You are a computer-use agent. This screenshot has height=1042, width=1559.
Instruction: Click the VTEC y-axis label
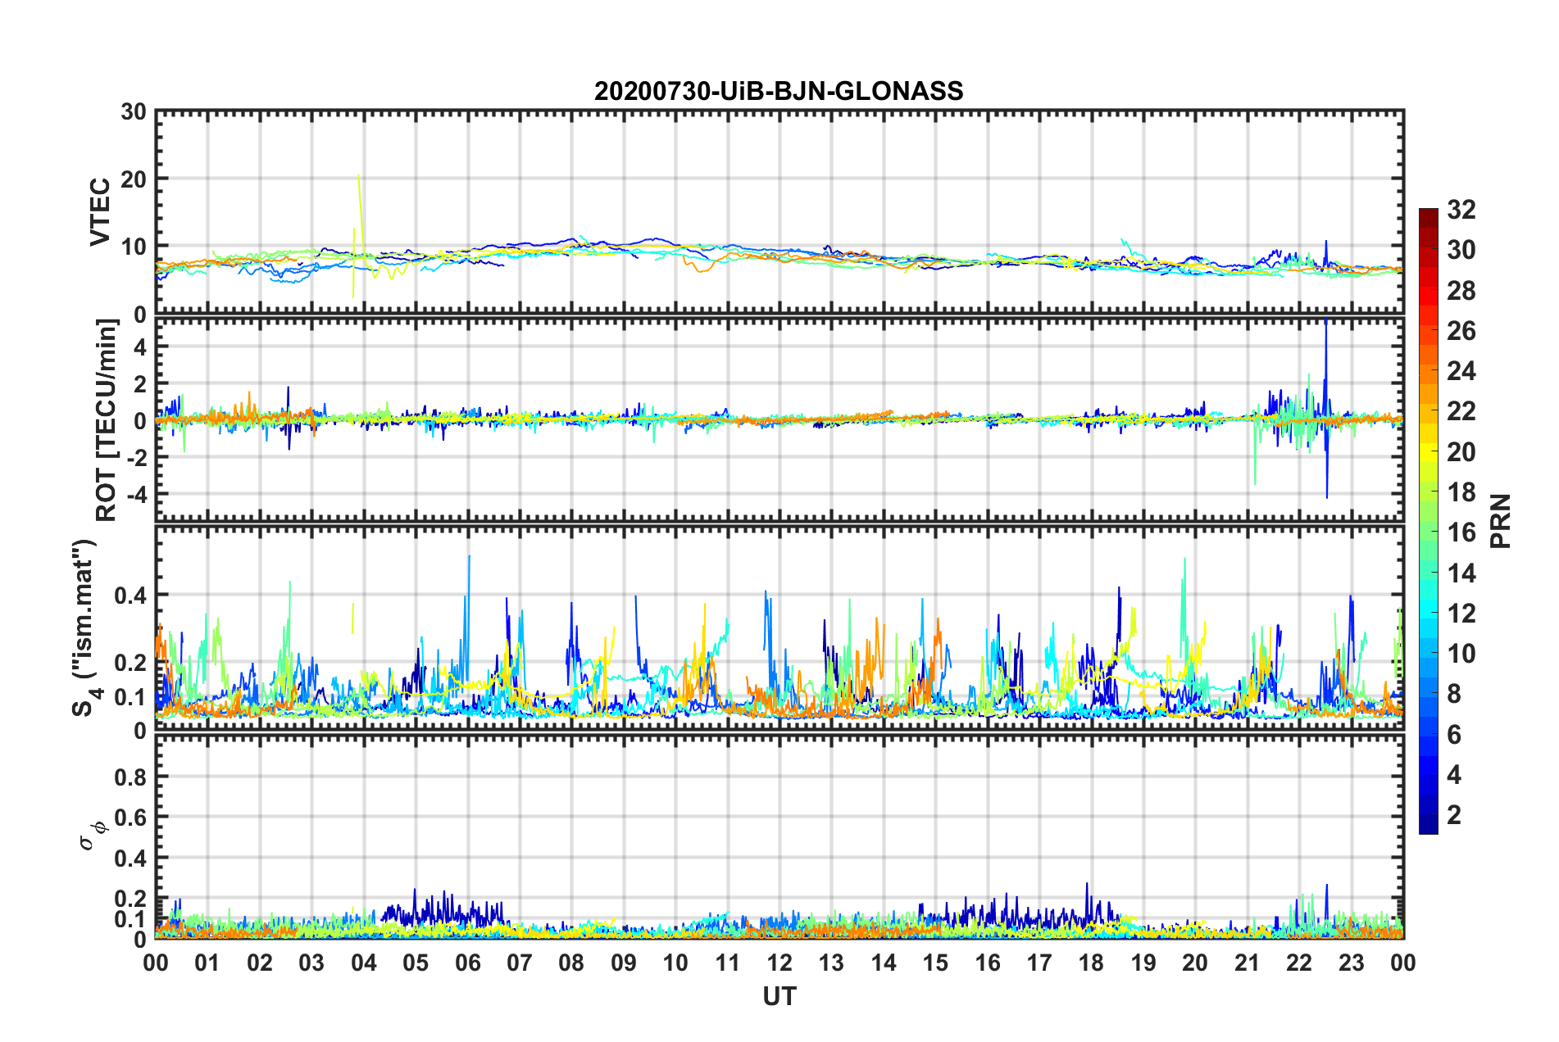tap(100, 212)
